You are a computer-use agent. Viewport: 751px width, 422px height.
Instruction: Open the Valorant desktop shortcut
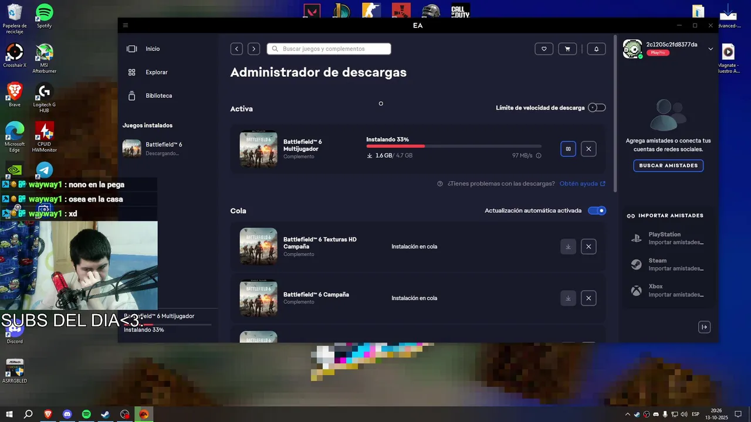click(312, 11)
